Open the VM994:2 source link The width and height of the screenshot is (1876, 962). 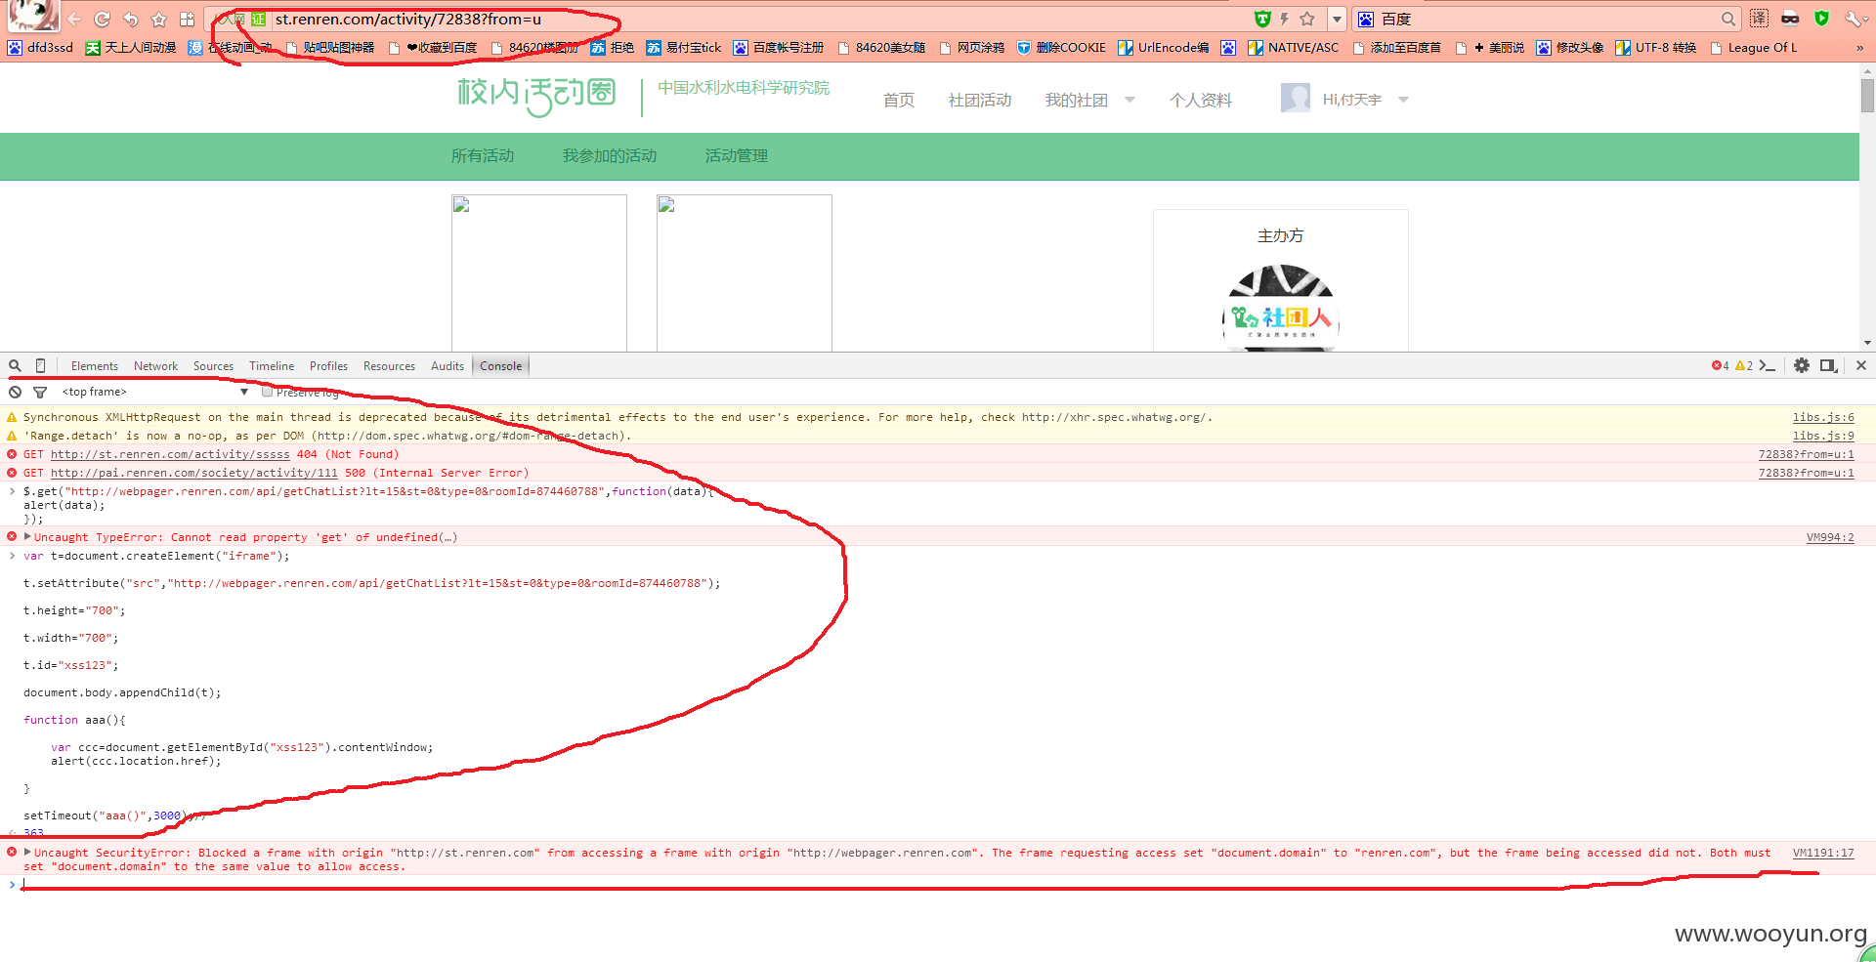point(1830,537)
